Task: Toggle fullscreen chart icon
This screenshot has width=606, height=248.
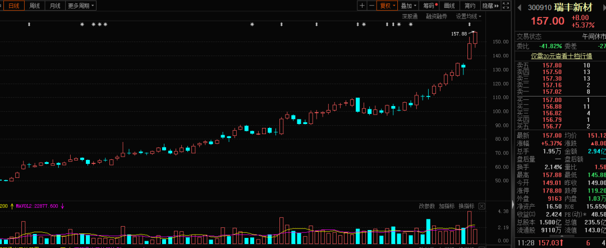Action: [x=507, y=6]
